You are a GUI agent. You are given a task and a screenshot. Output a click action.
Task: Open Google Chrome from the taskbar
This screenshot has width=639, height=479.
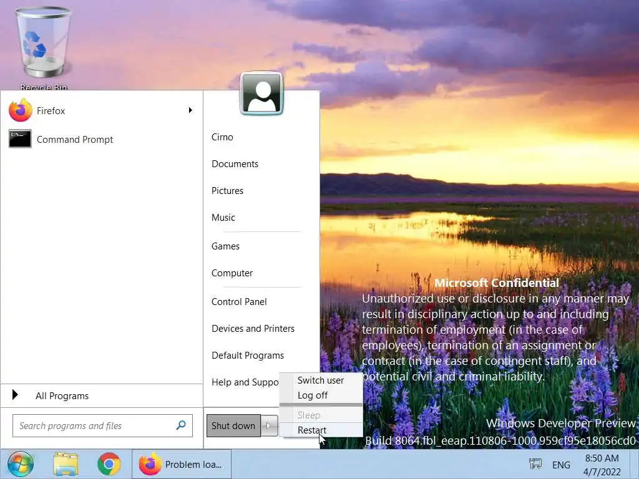tap(109, 464)
